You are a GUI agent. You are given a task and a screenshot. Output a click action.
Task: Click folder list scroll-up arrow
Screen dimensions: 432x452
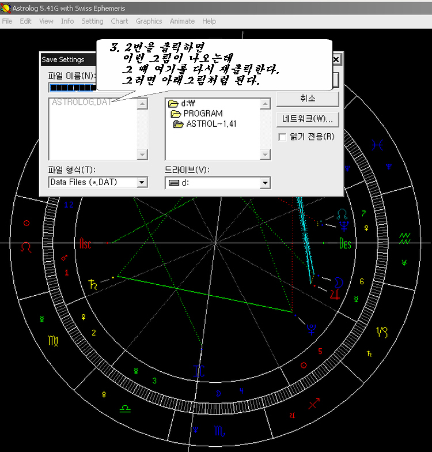point(265,104)
